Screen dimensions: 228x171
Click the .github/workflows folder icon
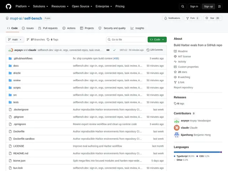coord(10,58)
